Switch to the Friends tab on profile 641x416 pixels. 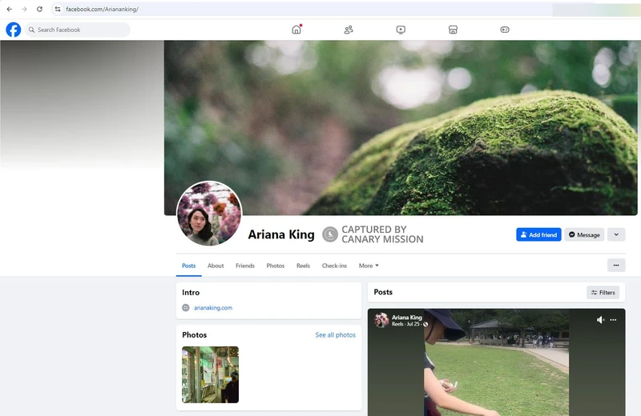[245, 266]
